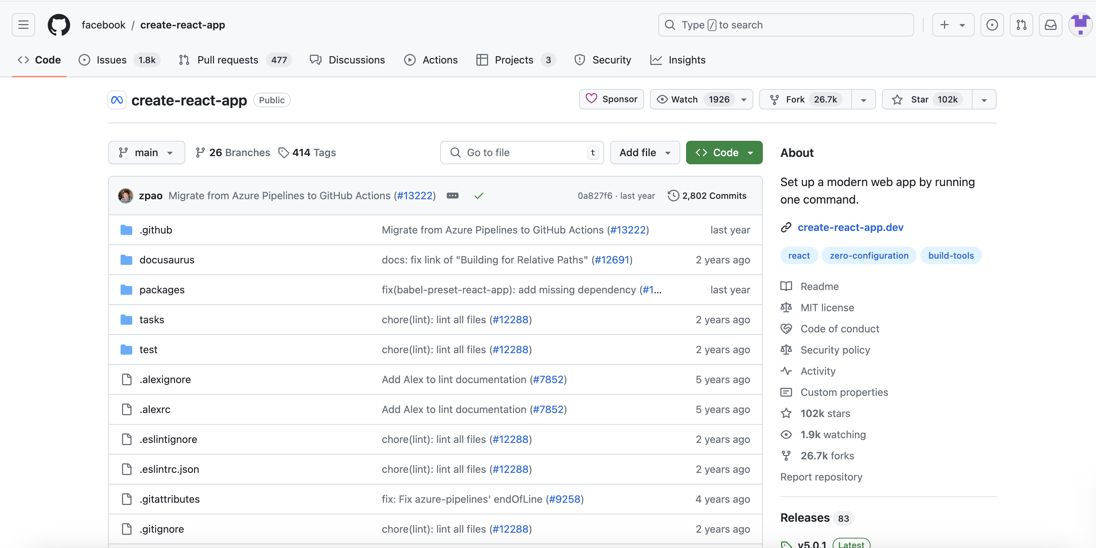Go to GitHub homepage via Octocat logo
1096x548 pixels.
[59, 25]
